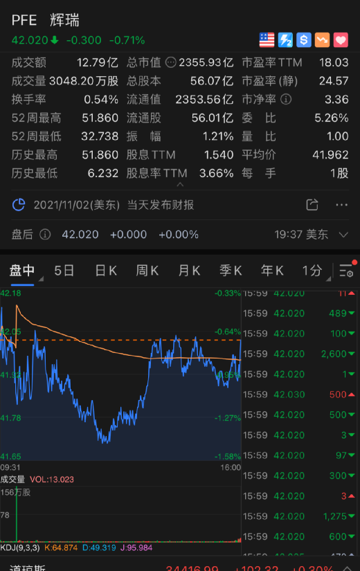This screenshot has height=571, width=360.
Task: Collapse the stock details panel chevron
Action: pyautogui.click(x=180, y=185)
